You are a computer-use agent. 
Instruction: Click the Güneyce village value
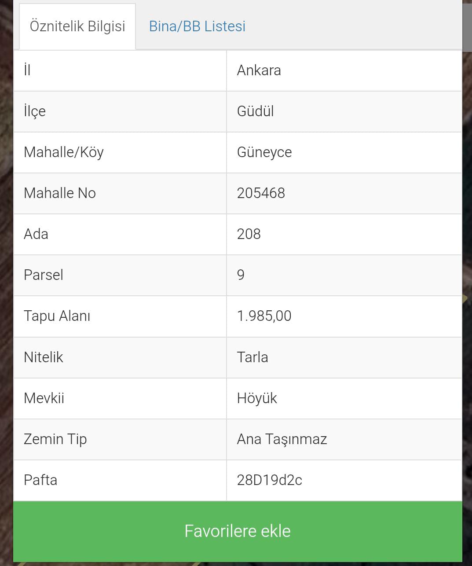344,152
